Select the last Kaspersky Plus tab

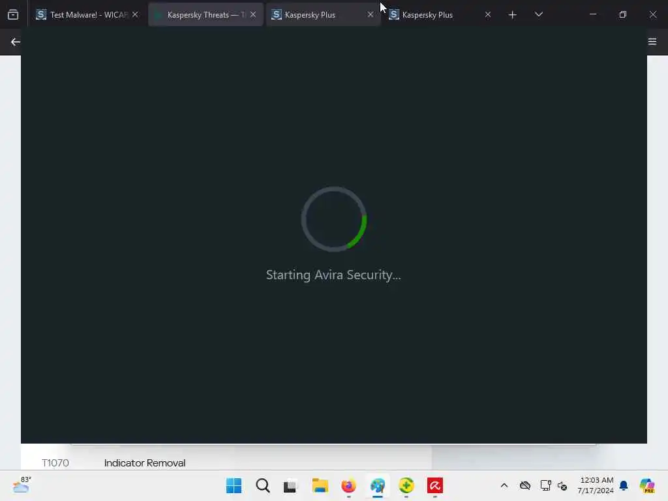[440, 14]
